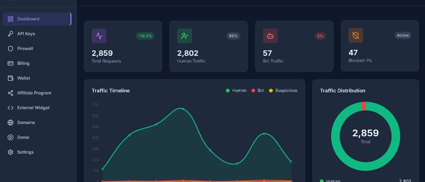Click the 98% badge on Human Traffic
425x182 pixels.
point(233,36)
